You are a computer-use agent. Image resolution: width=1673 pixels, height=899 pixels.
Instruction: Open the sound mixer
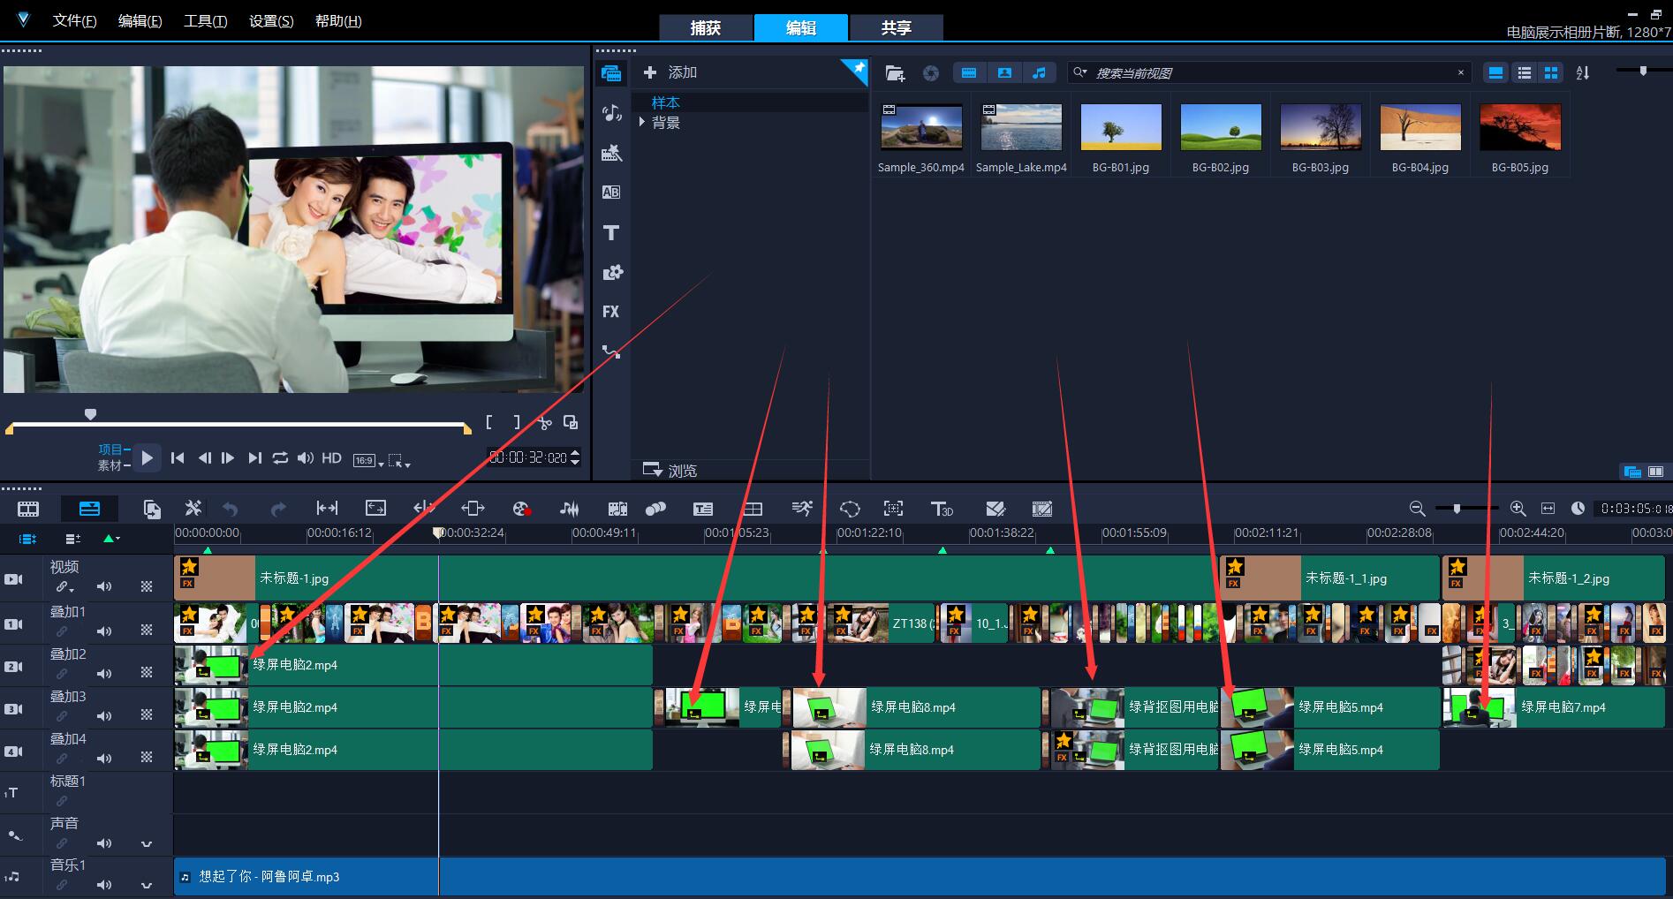(x=570, y=509)
